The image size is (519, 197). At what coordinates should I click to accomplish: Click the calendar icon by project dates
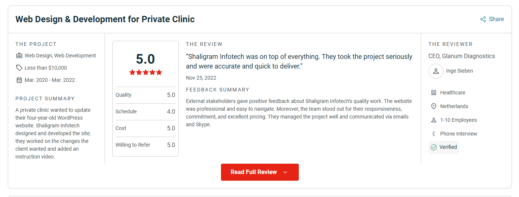pos(19,80)
